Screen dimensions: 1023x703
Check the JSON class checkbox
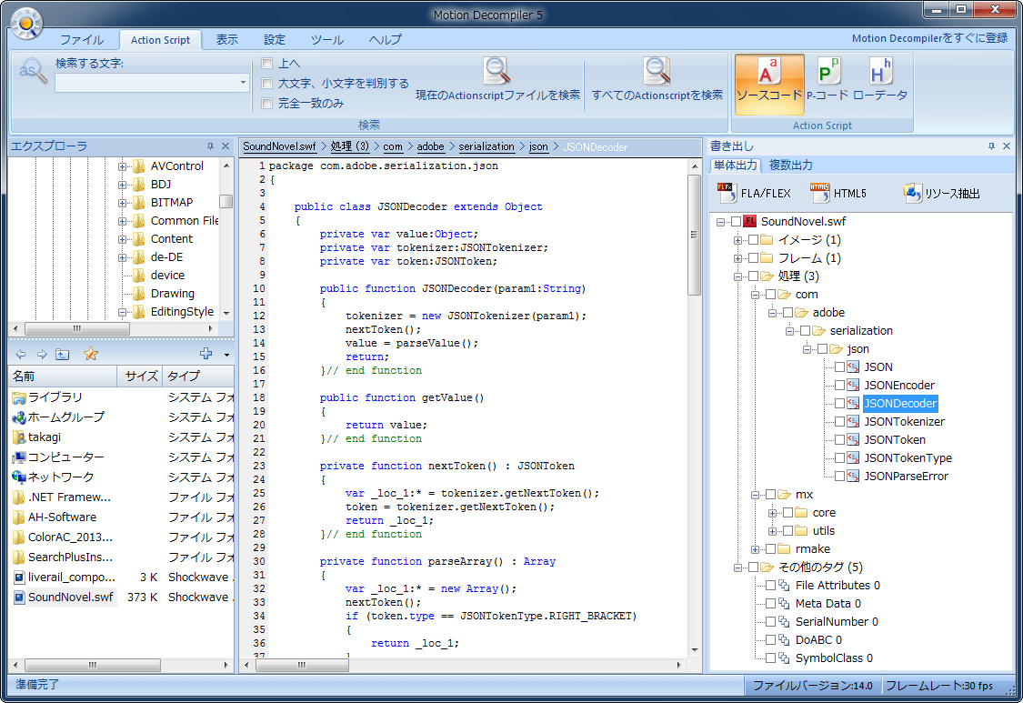839,367
